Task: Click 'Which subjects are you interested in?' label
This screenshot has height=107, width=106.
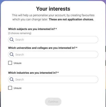Action: 32,29
